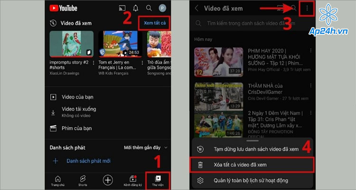Screen dimensions: 356x190
Task: Tap 'PHIM HAY 2020 | HƯƠNG MẬT TỰA KHÓI SƯƠNG' title
Action: pos(275,57)
